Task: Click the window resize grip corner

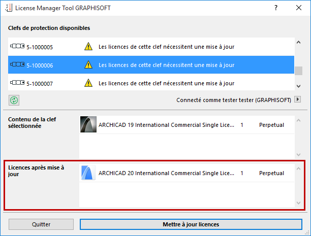Action: click(x=307, y=232)
